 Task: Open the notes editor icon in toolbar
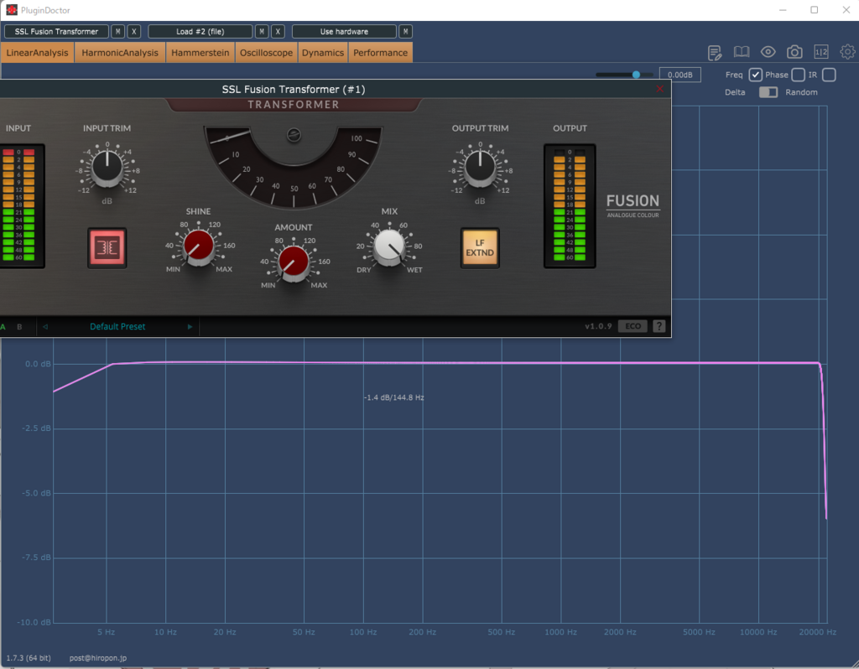pyautogui.click(x=715, y=53)
